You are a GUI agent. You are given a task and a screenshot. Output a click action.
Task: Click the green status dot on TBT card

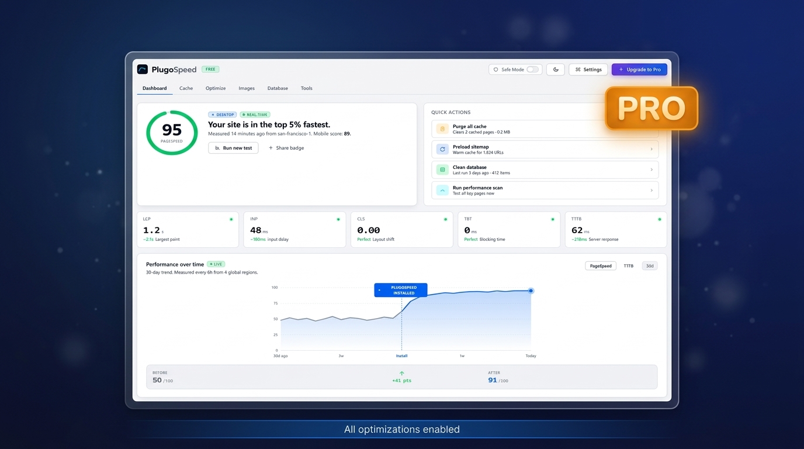553,219
